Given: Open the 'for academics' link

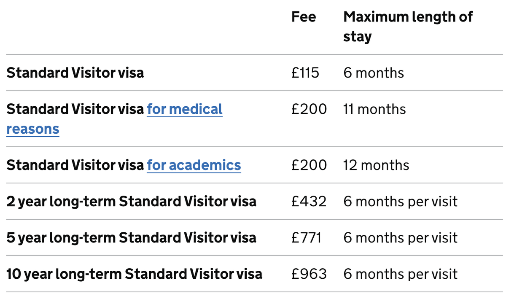Looking at the screenshot, I should [194, 165].
